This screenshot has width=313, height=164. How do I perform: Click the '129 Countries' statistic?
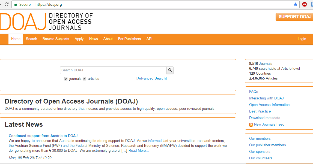[x=260, y=74]
